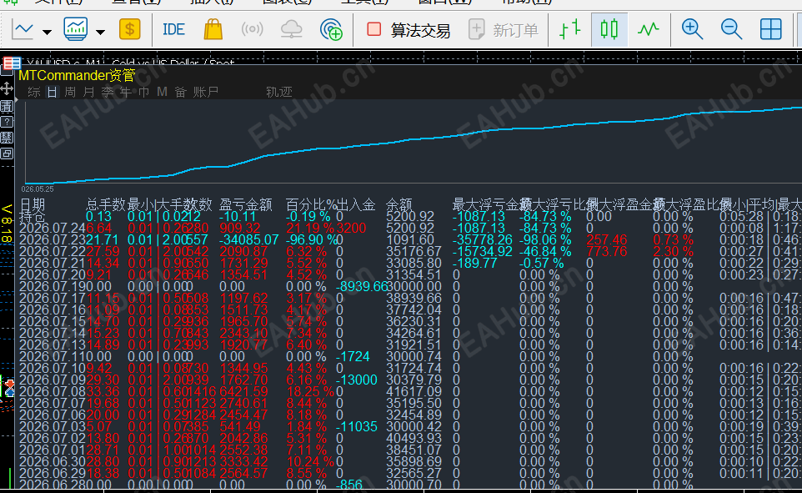This screenshot has width=802, height=493.
Task: Switch to the 周 weekly tab
Action: tap(71, 92)
